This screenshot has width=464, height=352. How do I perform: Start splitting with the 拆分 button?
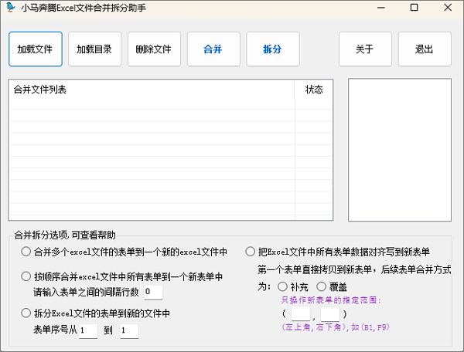[273, 49]
